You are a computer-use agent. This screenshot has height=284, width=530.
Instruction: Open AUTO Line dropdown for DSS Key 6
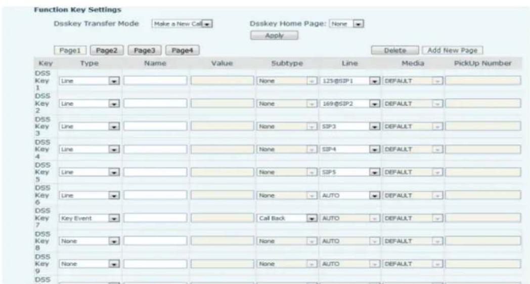click(x=350, y=195)
